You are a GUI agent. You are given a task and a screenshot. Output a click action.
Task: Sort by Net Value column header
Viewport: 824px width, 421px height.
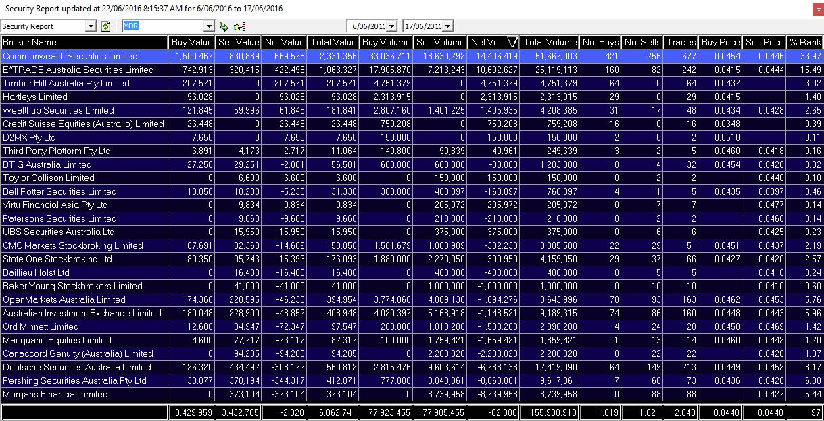tap(284, 42)
